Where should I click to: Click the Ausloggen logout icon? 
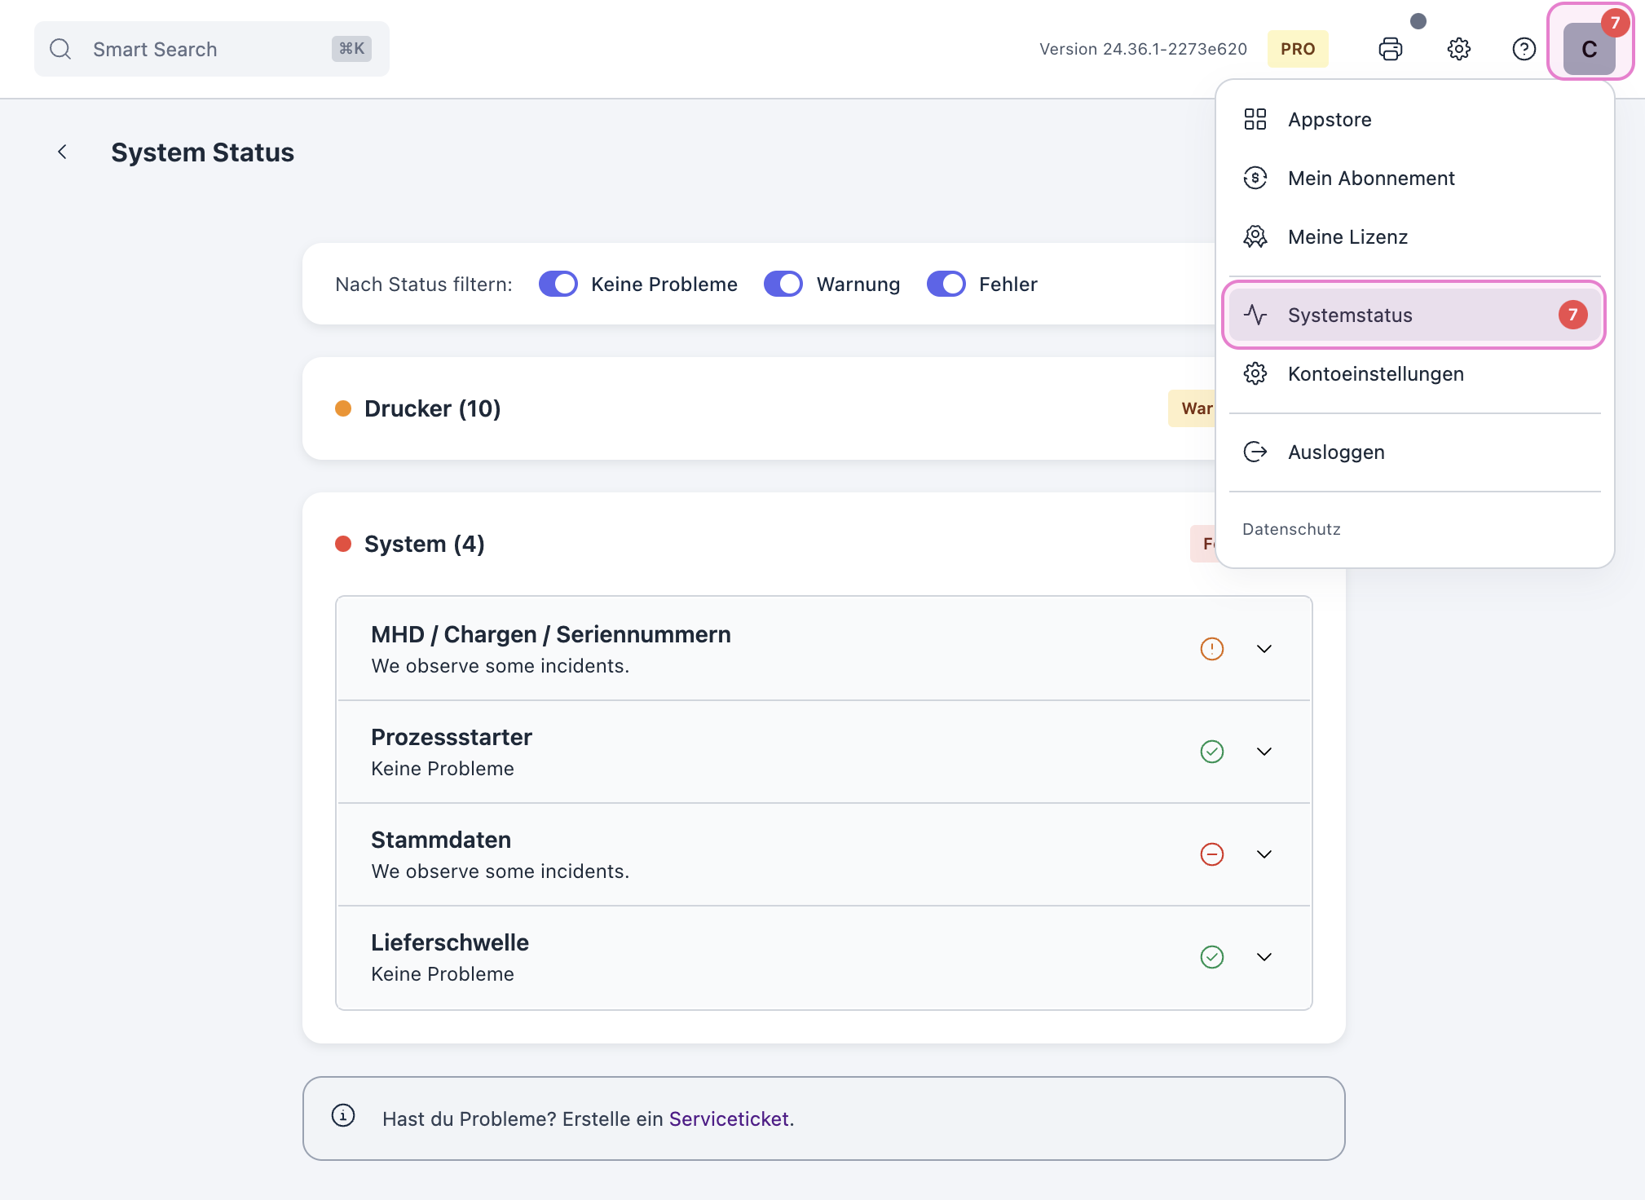(x=1255, y=452)
